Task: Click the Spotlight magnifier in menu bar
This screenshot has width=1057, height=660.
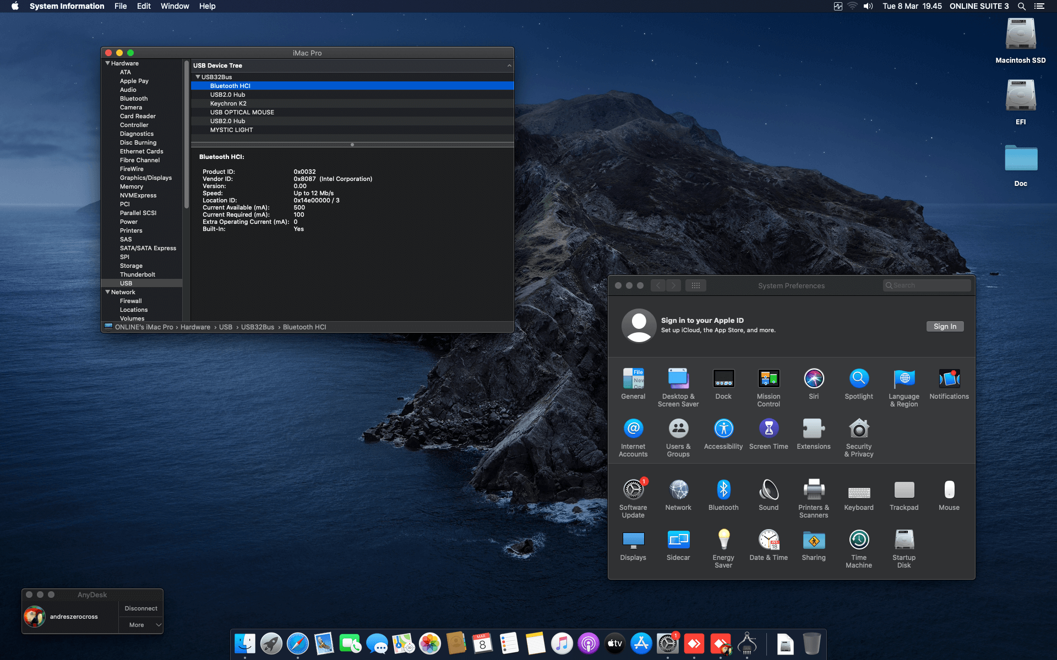Action: point(1021,6)
